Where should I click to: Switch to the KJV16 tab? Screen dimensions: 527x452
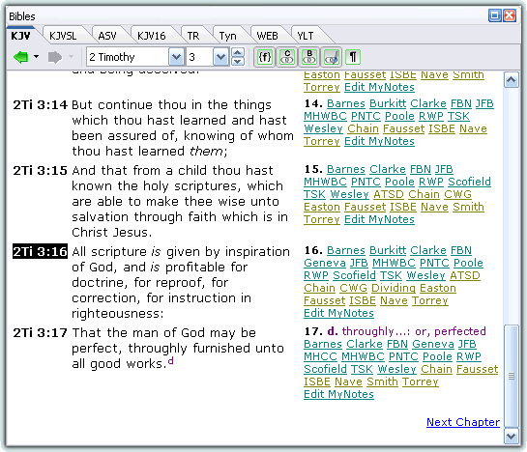pos(152,36)
